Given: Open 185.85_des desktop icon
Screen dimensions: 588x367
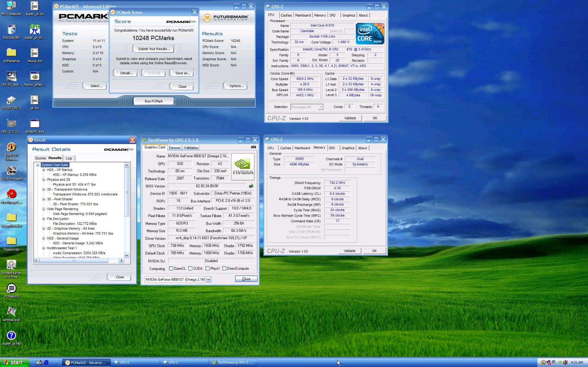Looking at the screenshot, I should 11,79.
